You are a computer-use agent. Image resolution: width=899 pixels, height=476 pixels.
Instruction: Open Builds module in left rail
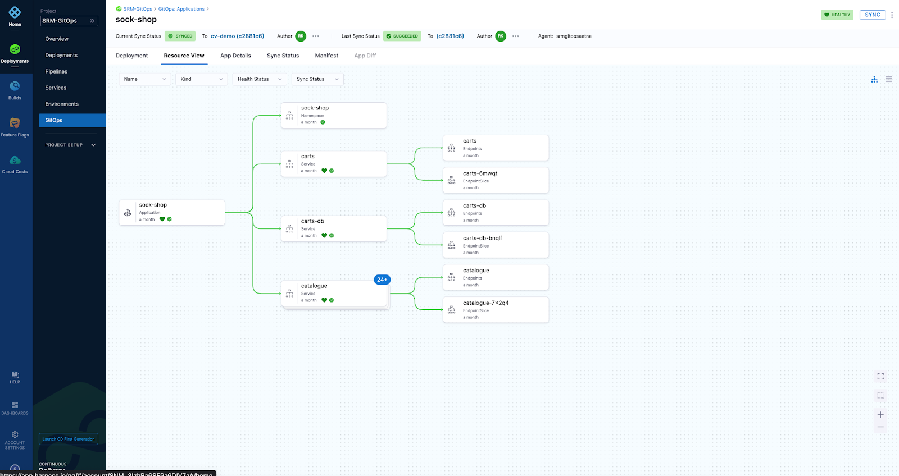tap(15, 90)
